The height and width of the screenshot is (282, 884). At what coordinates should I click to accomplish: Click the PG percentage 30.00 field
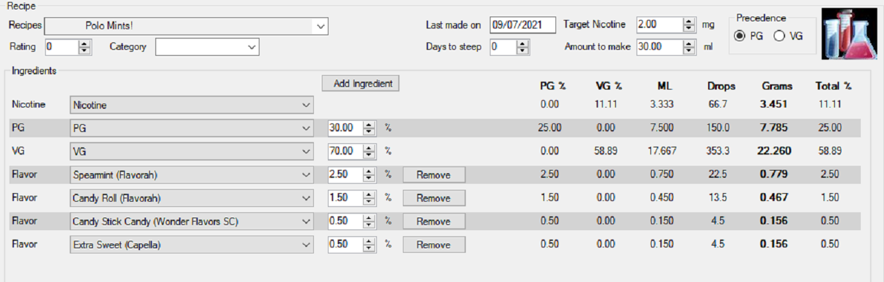352,128
